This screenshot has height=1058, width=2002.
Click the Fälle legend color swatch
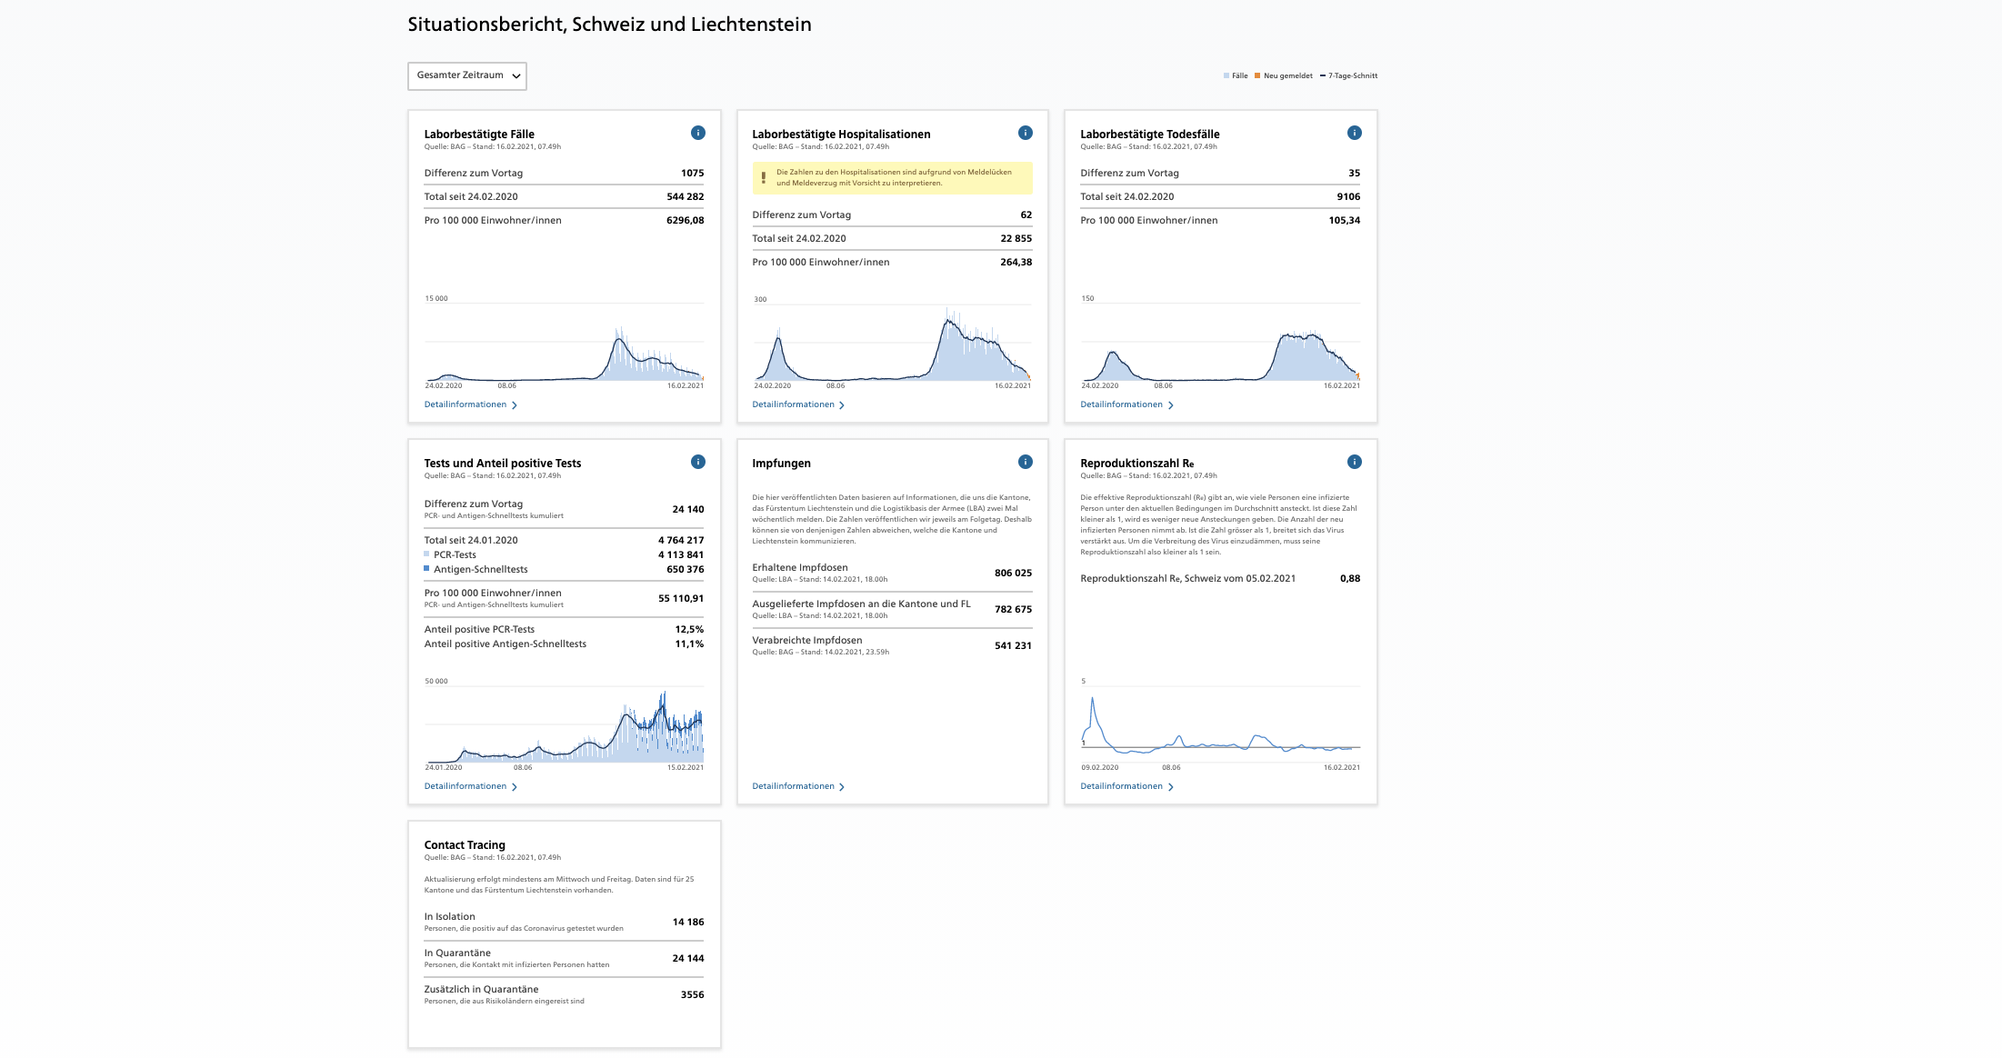1226,76
